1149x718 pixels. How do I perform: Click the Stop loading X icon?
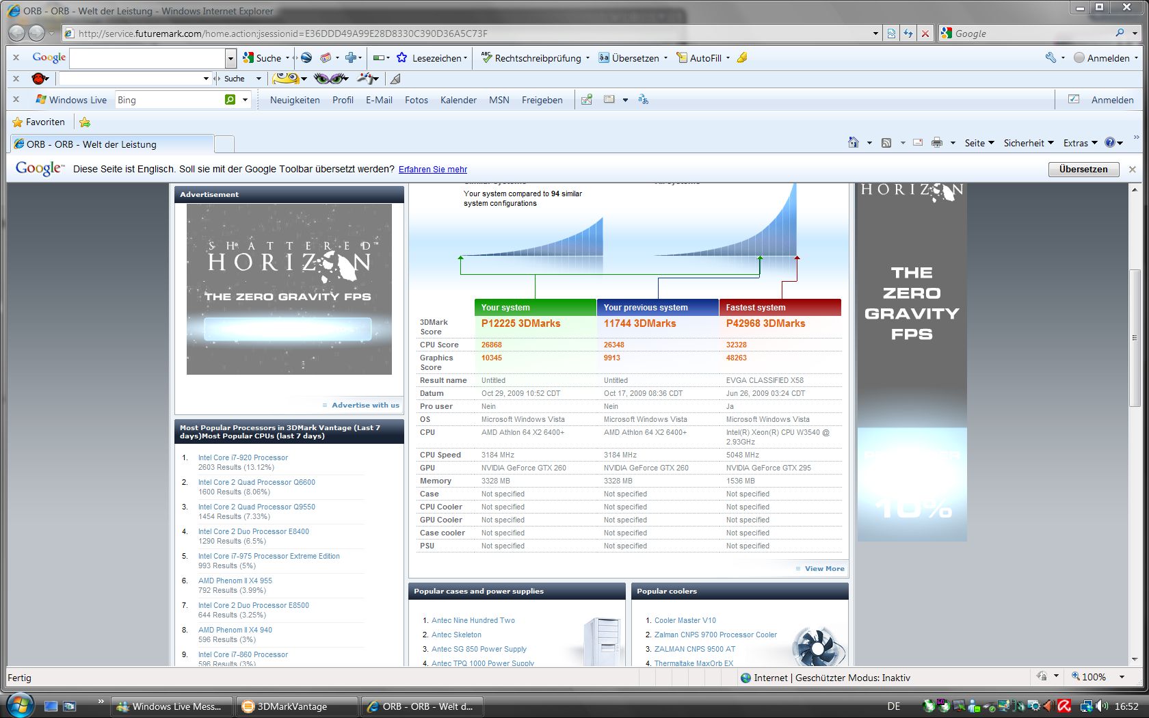click(925, 33)
